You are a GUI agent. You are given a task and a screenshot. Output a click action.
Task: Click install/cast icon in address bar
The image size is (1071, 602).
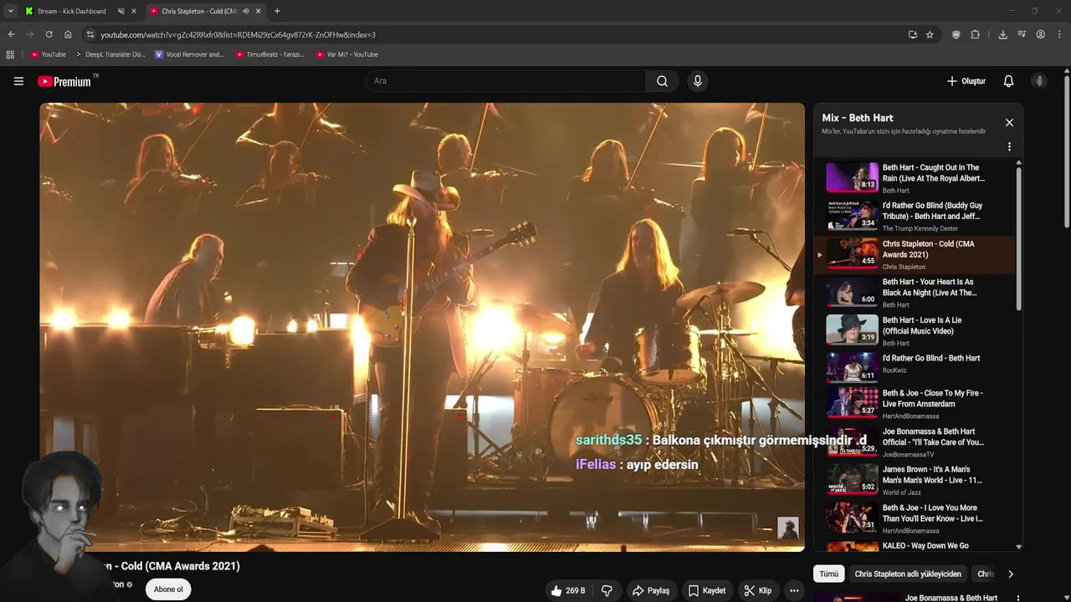tap(913, 34)
